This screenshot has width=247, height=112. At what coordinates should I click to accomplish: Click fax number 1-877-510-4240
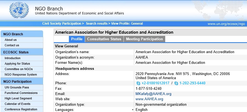click(148, 89)
